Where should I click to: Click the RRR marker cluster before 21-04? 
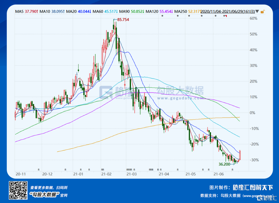coord(151,170)
